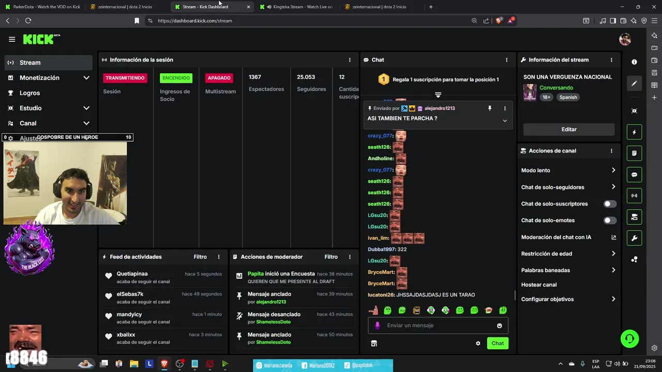This screenshot has height=372, width=662.
Task: Toggle Chat de solo-emotes switch
Action: (x=610, y=221)
